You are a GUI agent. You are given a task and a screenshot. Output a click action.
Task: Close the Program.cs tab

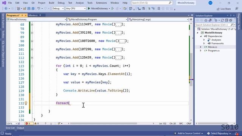(26, 15)
